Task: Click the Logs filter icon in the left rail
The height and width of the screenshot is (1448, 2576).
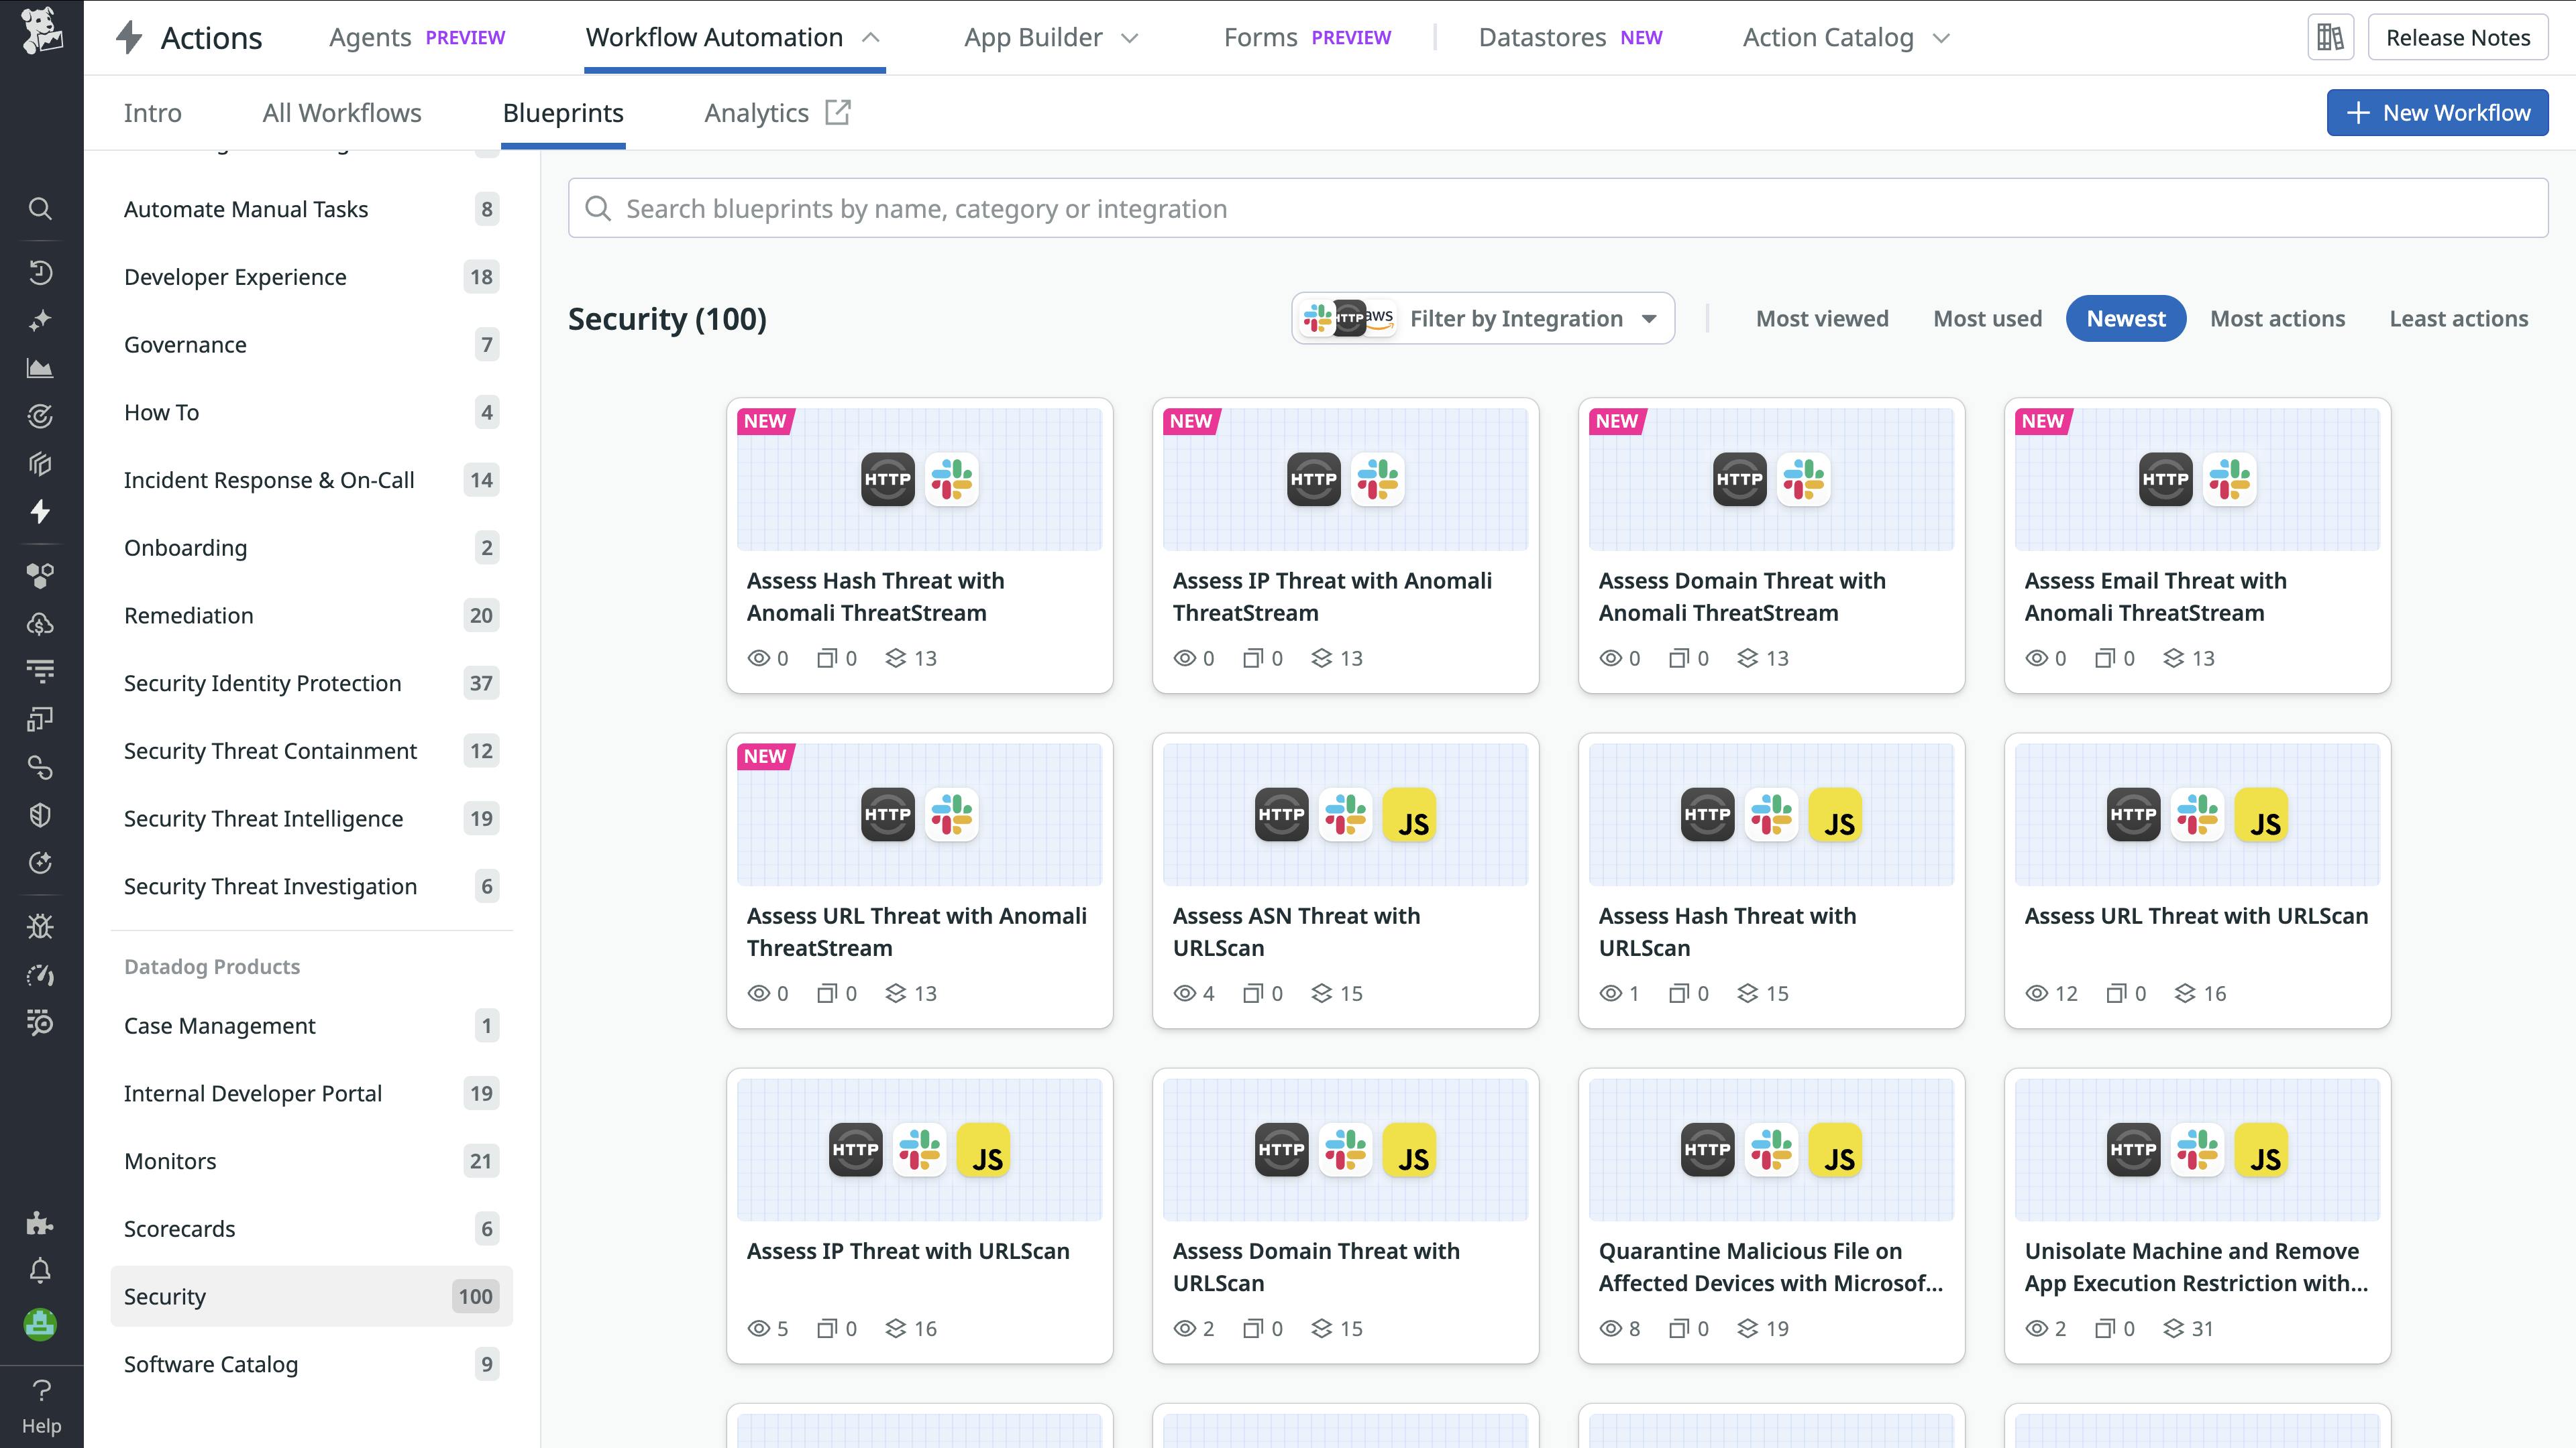Action: (x=40, y=672)
